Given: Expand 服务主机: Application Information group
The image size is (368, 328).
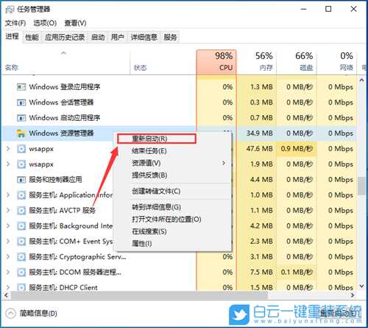Looking at the screenshot, I should point(8,195).
